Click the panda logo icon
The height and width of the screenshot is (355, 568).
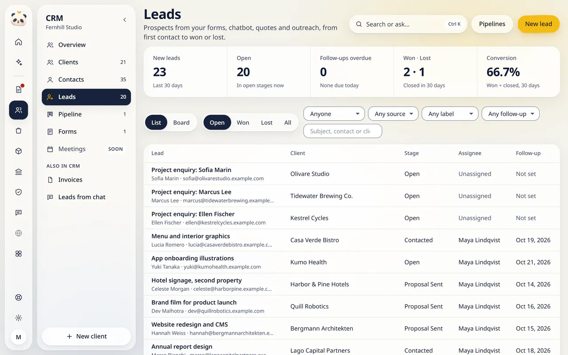tap(19, 19)
